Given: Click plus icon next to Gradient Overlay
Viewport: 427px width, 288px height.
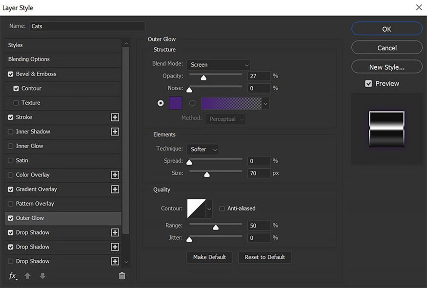Looking at the screenshot, I should click(x=115, y=189).
